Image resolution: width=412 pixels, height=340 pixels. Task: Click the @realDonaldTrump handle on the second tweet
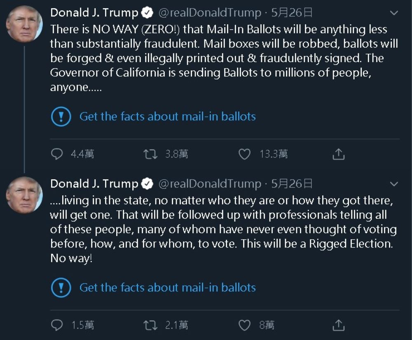(x=210, y=184)
